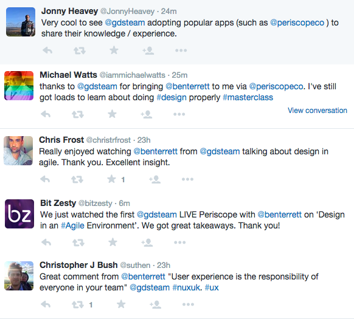This screenshot has width=354, height=319.
Task: Open #Agile hashtag in Bit Zesty's tweet
Action: [73, 225]
